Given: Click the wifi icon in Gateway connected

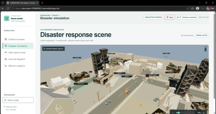Looking at the screenshot, I should (180, 17).
